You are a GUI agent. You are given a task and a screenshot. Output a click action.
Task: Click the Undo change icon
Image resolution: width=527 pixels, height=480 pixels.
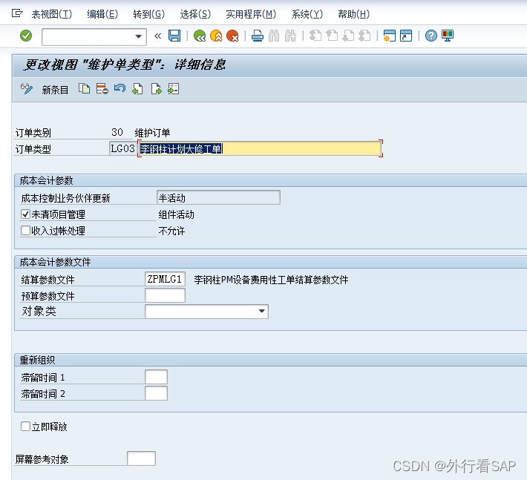coord(120,89)
